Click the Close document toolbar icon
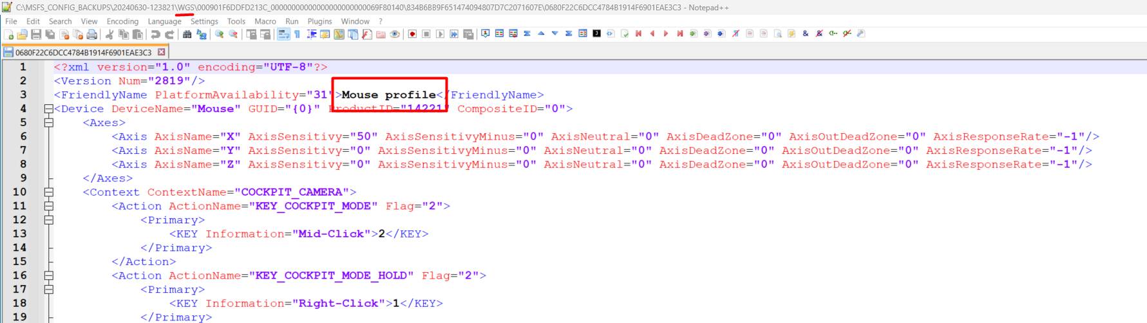 (x=64, y=34)
